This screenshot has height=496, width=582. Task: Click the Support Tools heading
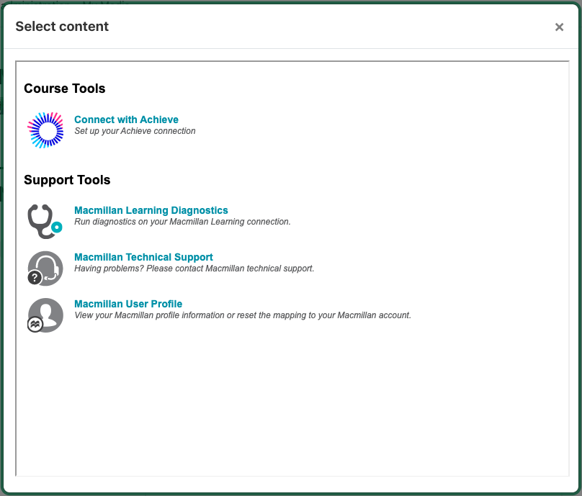pyautogui.click(x=67, y=180)
